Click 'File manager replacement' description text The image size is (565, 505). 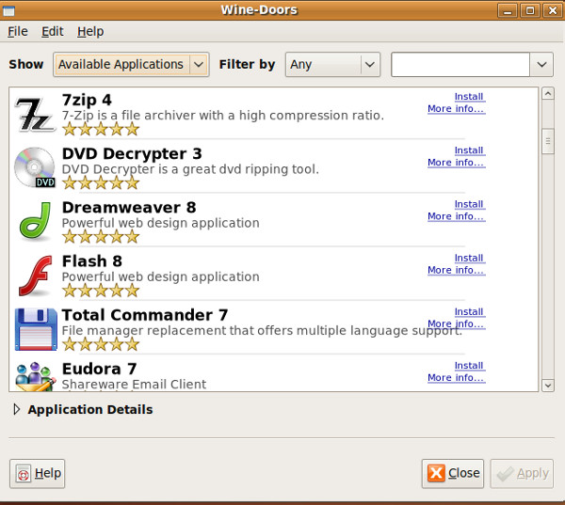click(262, 330)
